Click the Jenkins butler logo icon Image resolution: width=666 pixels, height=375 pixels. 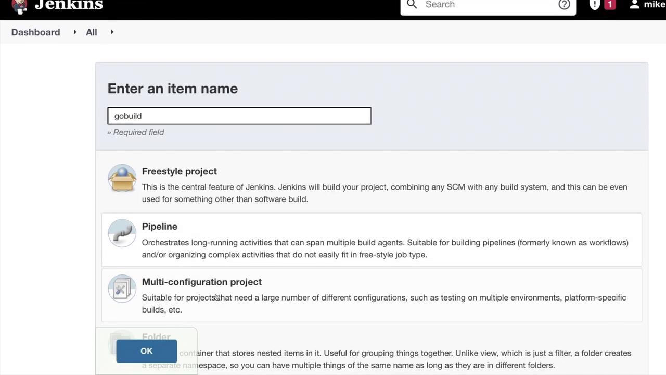[19, 6]
